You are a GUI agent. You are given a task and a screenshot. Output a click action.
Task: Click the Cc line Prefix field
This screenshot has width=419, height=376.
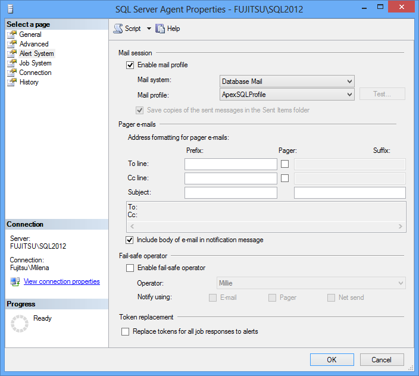click(x=230, y=178)
